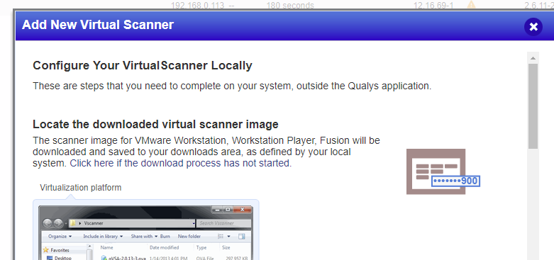Select the '180 seconds' value in the background table
554x260 pixels.
289,5
